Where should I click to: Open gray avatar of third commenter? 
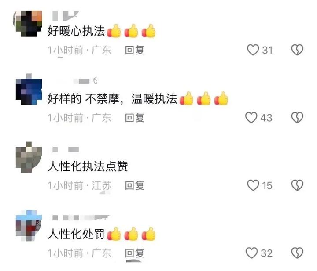[x=29, y=157]
